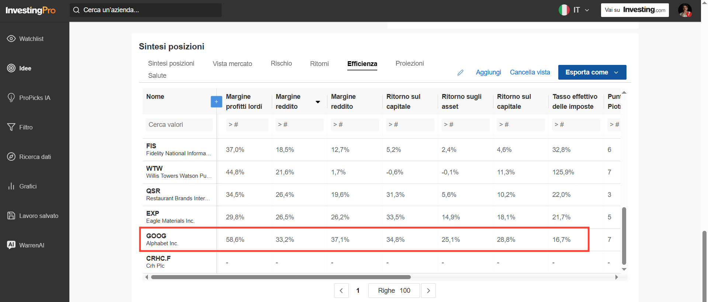Open the Watchlist eye icon

coord(11,39)
